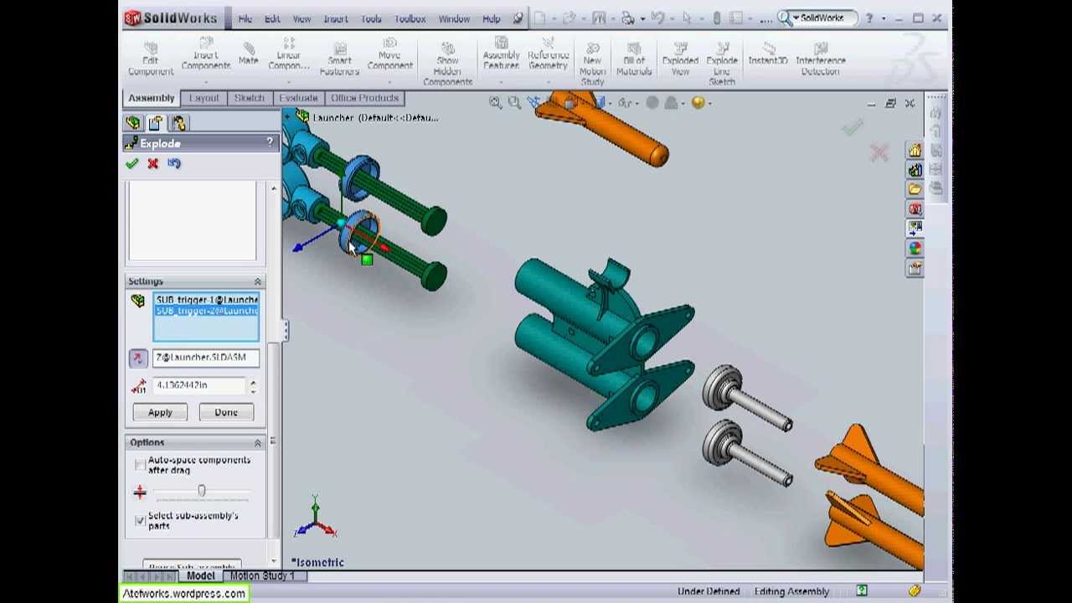
Task: Undo last explode step arrow
Action: (x=173, y=164)
